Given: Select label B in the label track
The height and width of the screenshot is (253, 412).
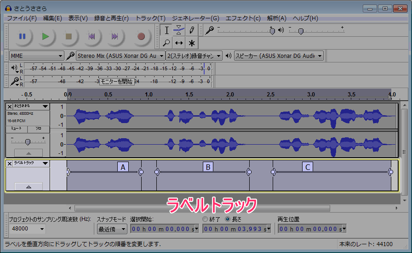Looking at the screenshot, I should [x=208, y=167].
